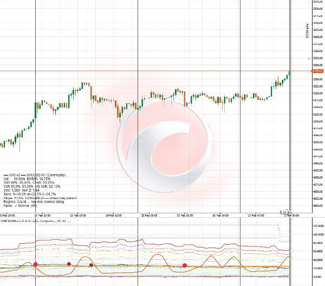Click the pink signal dot at 23 Feb 03:00
This screenshot has height=286, width=325.
[x=35, y=264]
